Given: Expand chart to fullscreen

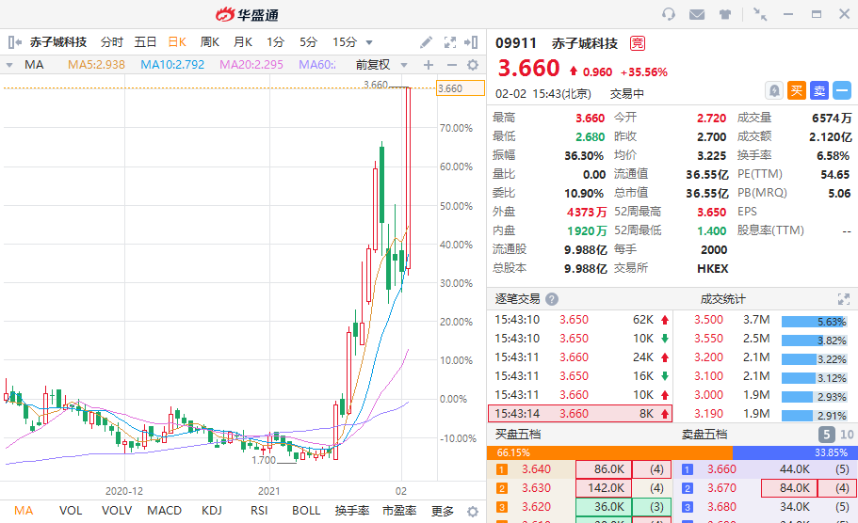Looking at the screenshot, I should [450, 42].
